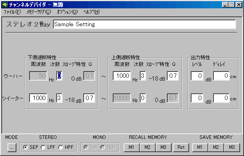244x156 pixels.
Task: Recall memory M3
Action: pos(163,147)
